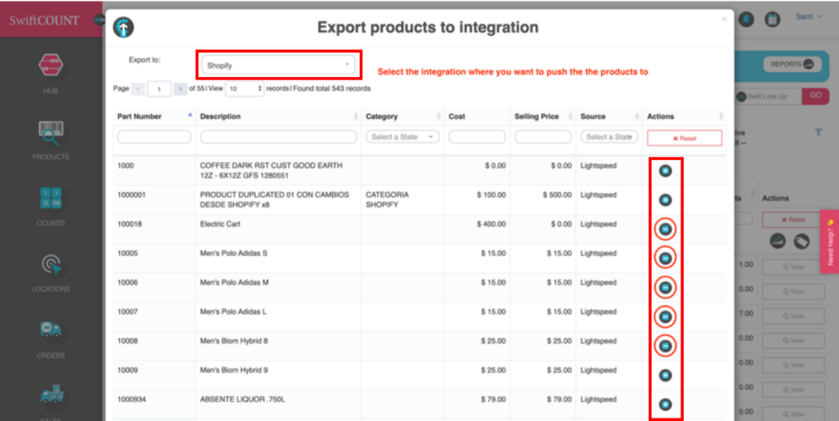Click the SwiftCOUNT logo

click(44, 20)
